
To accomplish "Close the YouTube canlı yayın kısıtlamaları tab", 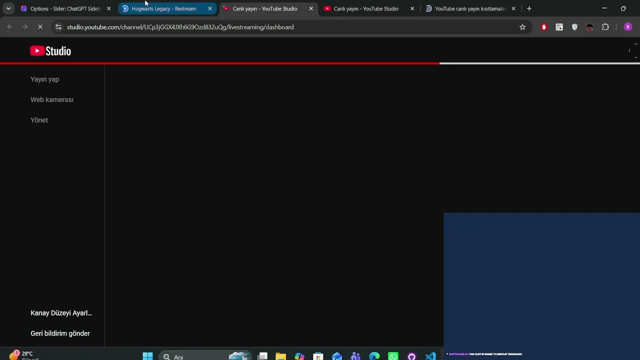I will [x=513, y=8].
